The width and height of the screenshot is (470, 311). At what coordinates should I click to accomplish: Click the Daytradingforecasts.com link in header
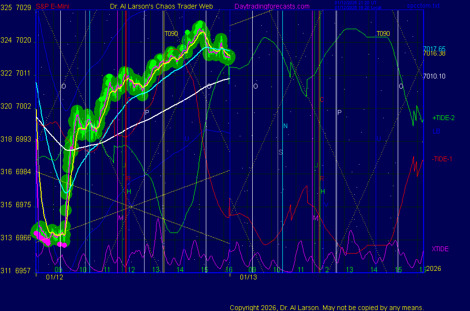tap(271, 6)
